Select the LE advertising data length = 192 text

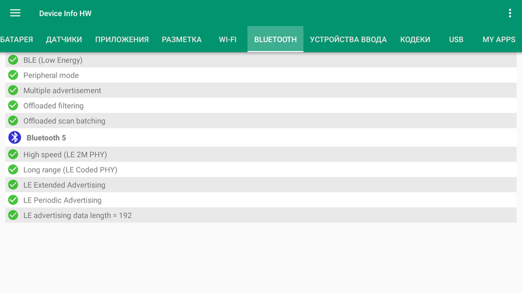[x=77, y=216]
